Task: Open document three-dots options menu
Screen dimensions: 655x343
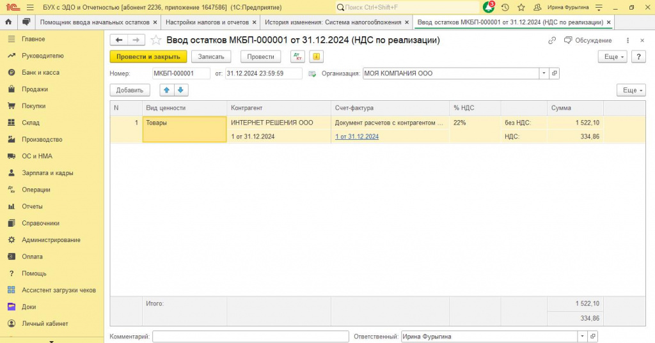Action: (627, 40)
